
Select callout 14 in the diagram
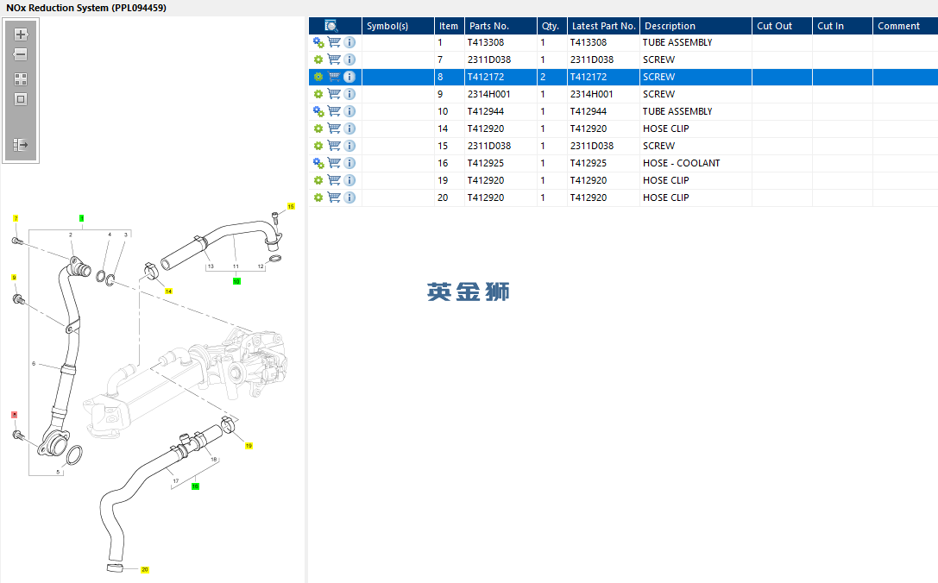click(168, 291)
